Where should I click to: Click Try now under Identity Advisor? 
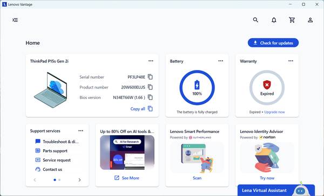click(267, 178)
